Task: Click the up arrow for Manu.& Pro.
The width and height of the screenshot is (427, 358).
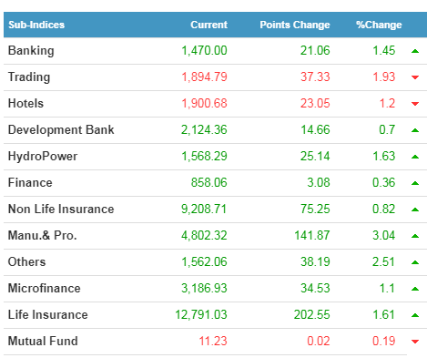Action: tap(415, 236)
